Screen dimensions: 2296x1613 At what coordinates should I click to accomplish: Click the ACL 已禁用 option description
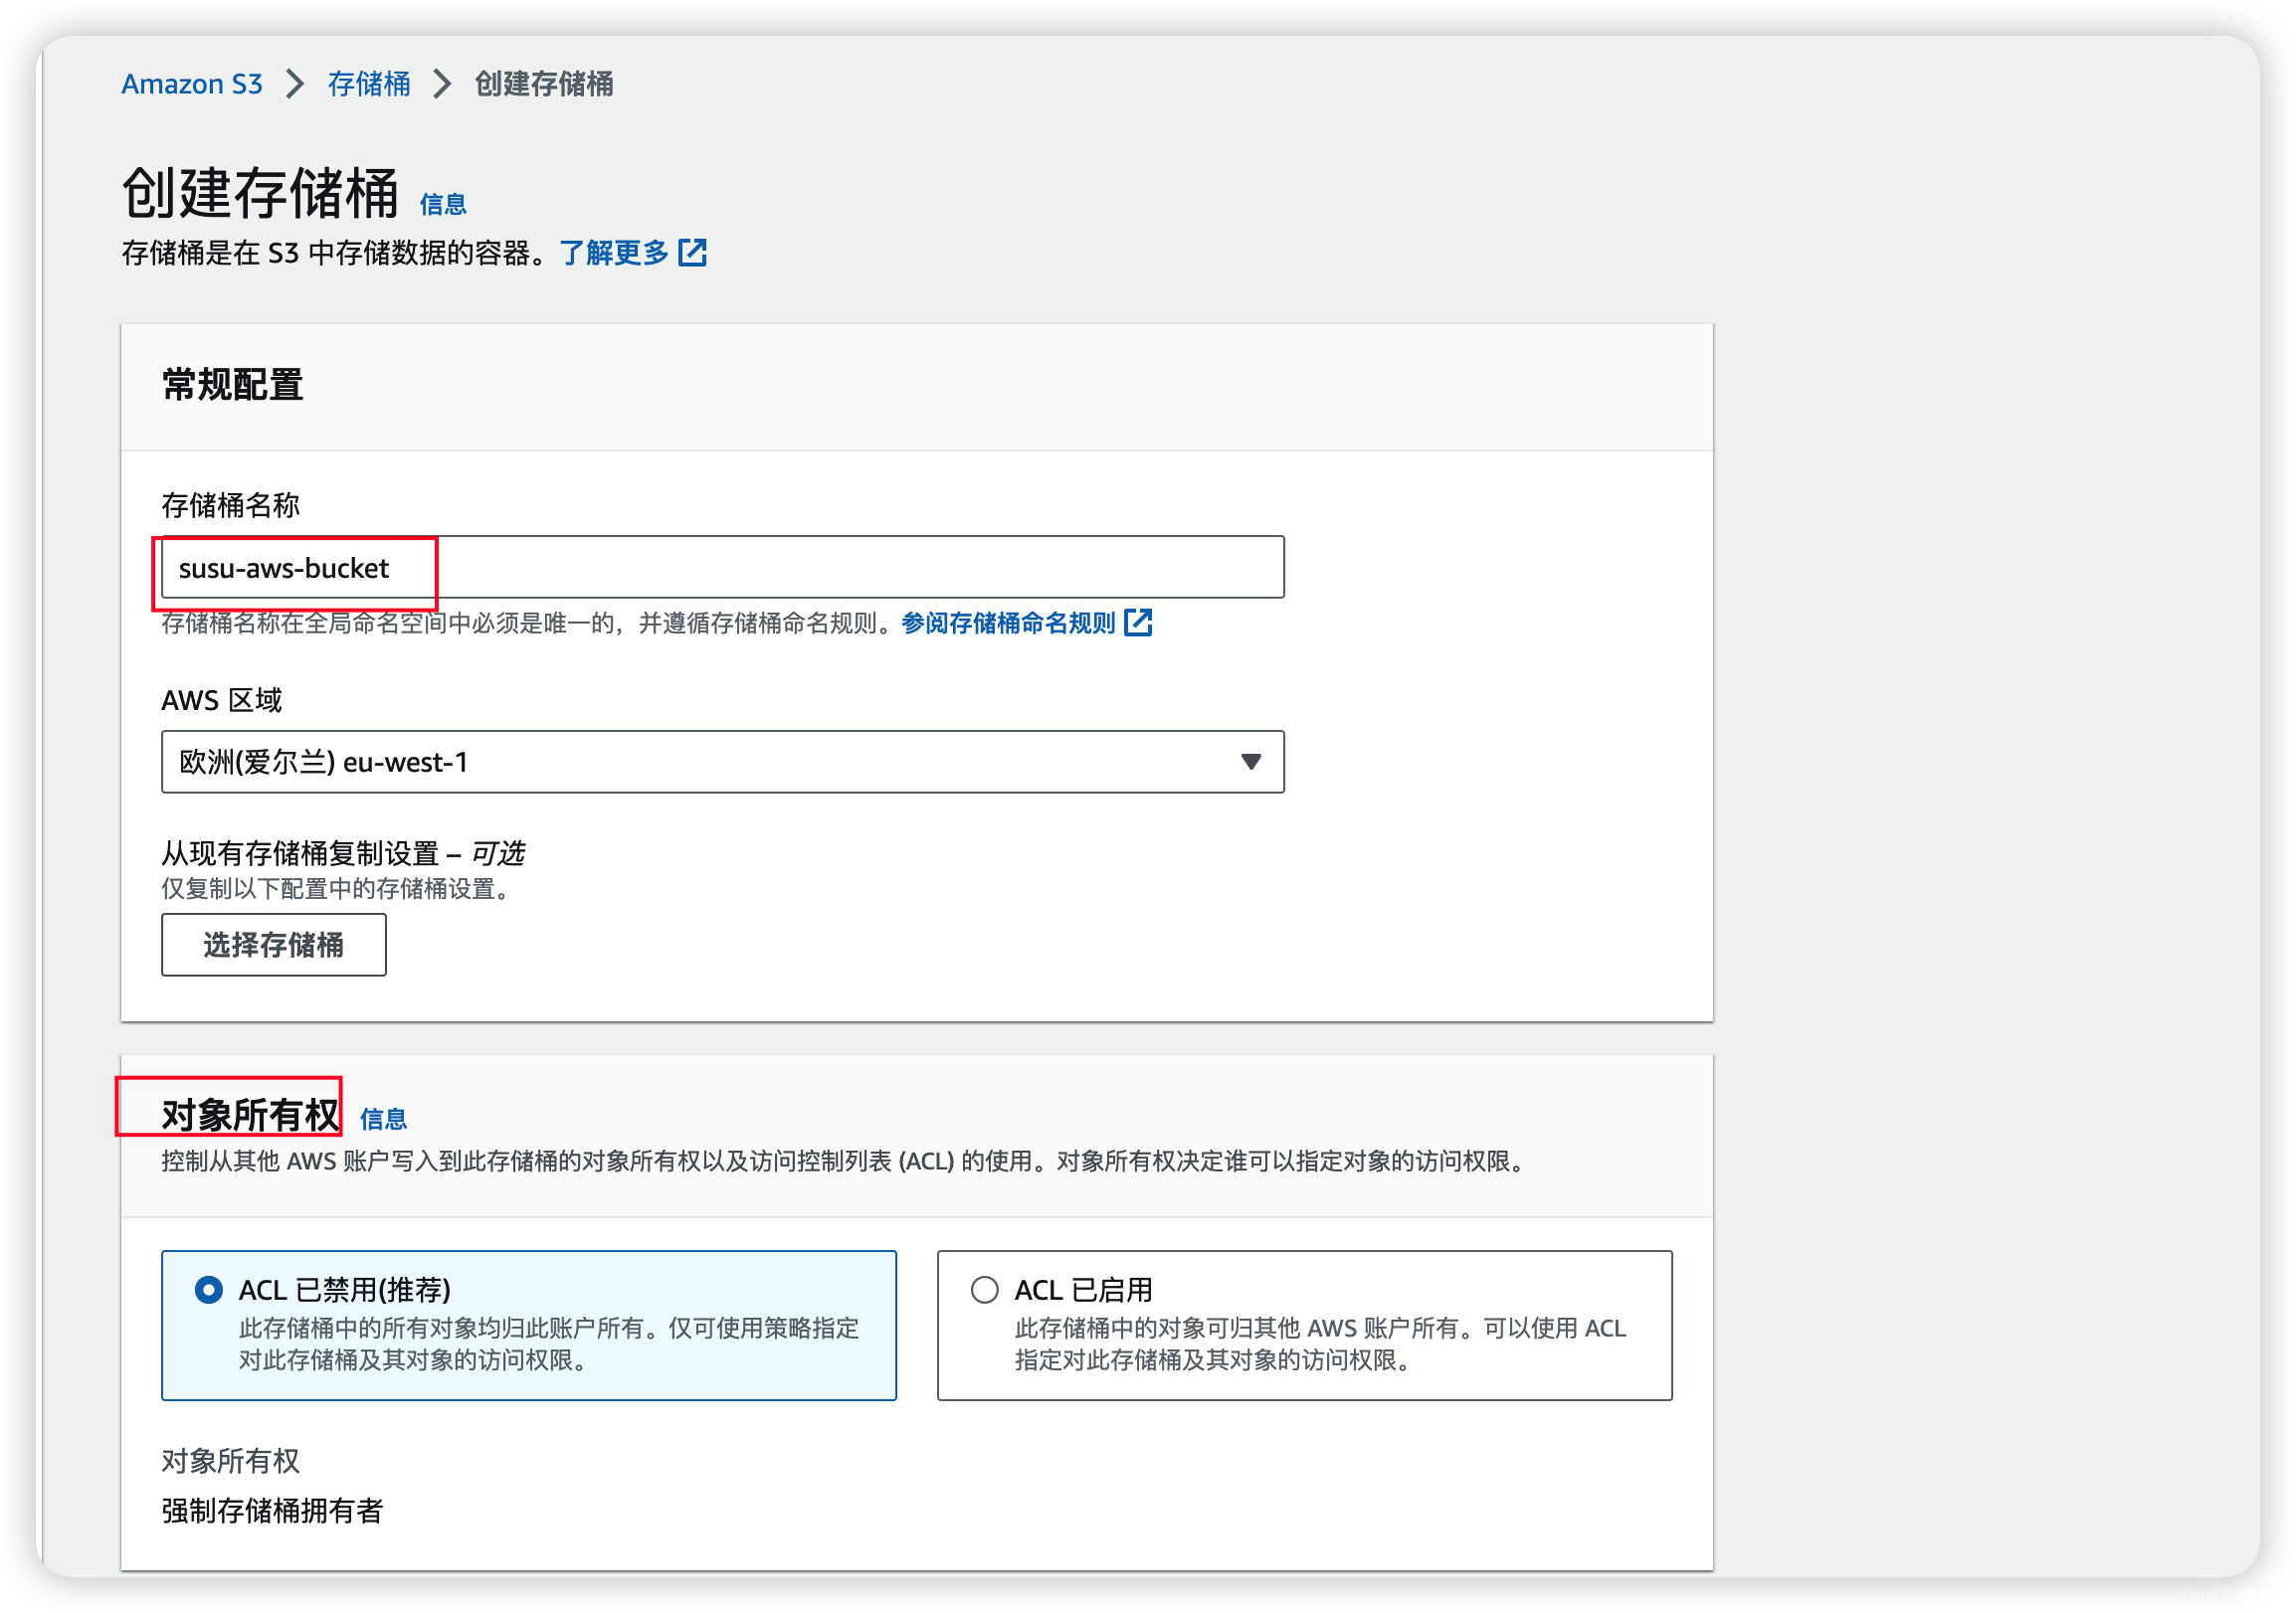click(x=549, y=1344)
